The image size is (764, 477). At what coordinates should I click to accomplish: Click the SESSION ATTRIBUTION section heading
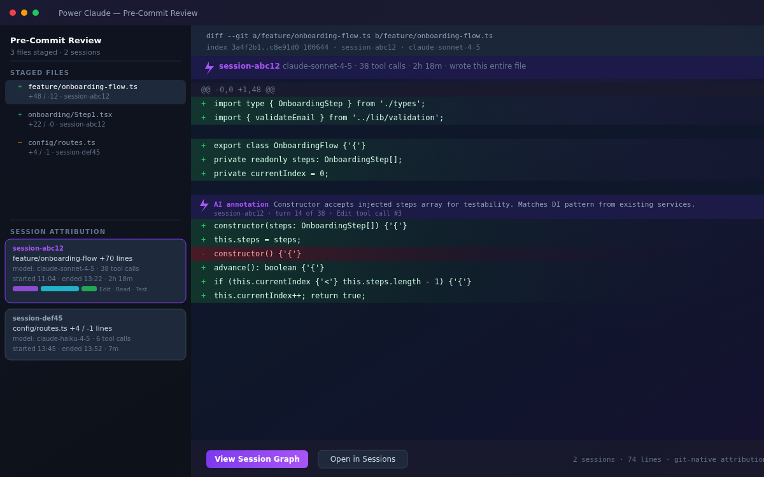pyautogui.click(x=58, y=232)
